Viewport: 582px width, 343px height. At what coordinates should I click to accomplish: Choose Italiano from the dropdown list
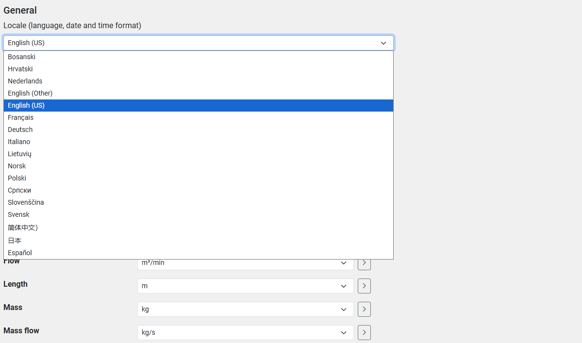tap(19, 142)
